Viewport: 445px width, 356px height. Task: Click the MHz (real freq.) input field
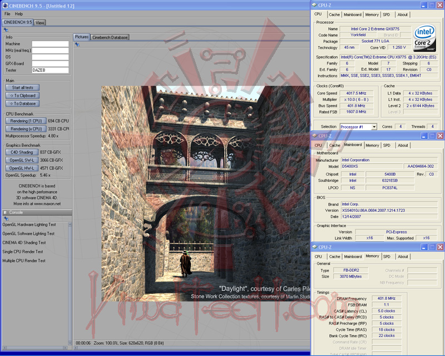click(x=50, y=51)
